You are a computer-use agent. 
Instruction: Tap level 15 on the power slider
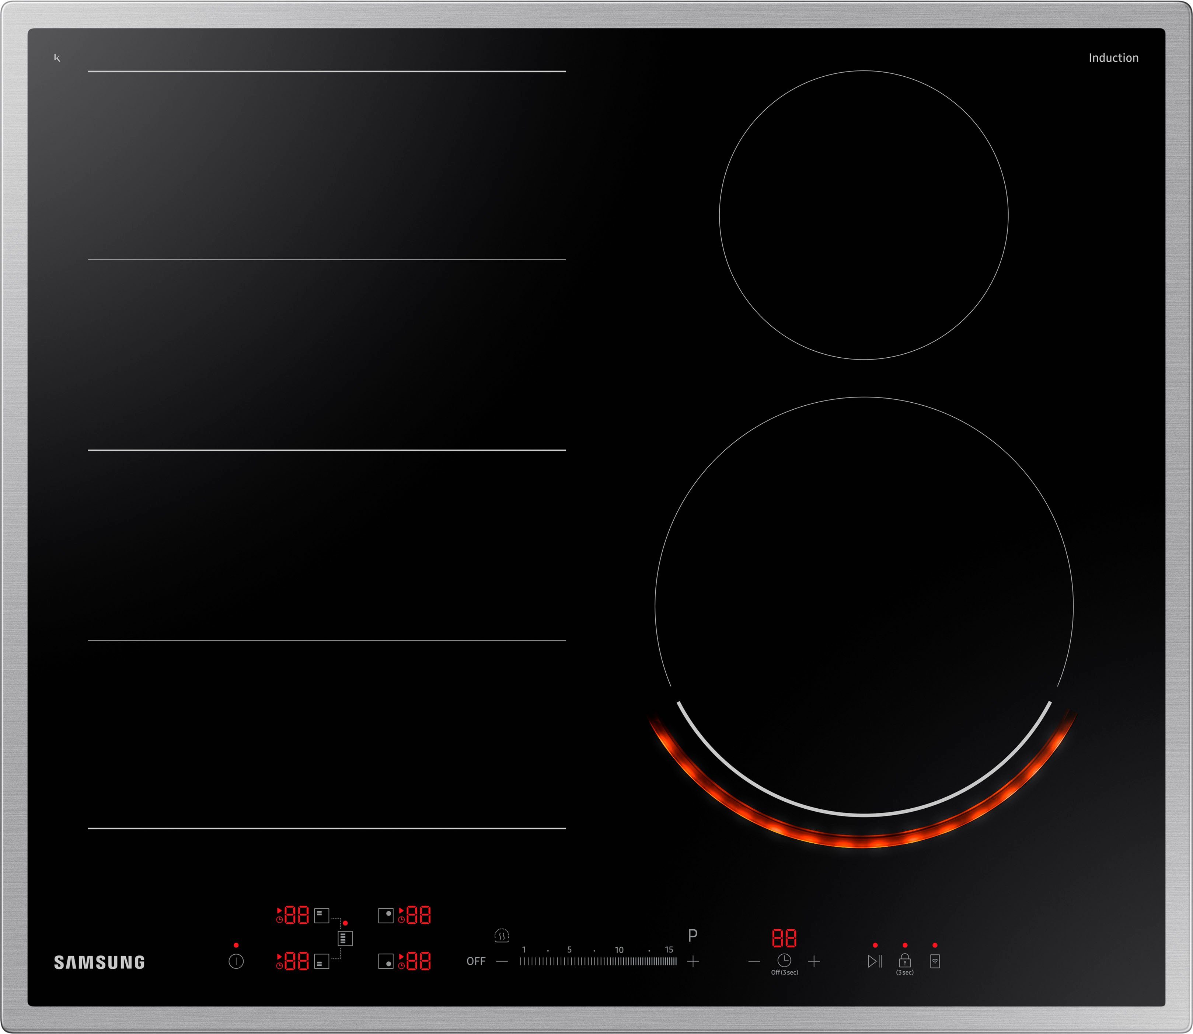(669, 950)
